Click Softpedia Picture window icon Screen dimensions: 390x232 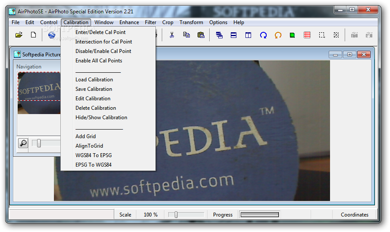tap(17, 54)
